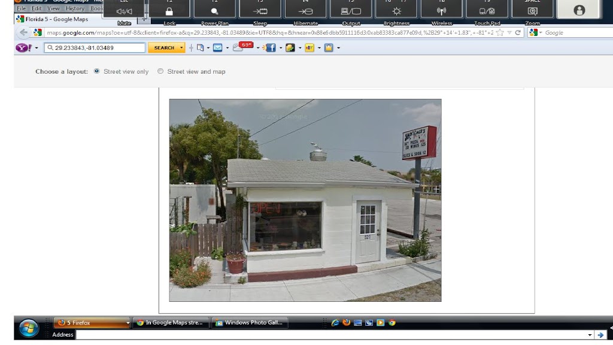Click the Brightness overlay icon

(397, 11)
